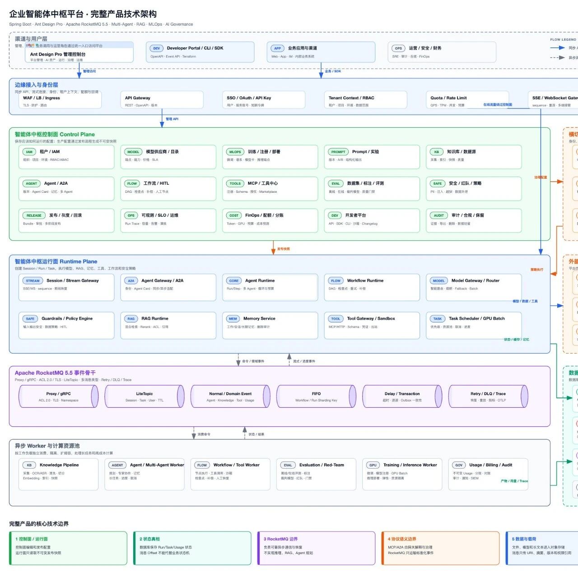Click the RAG badge beside RAG Runtime
This screenshot has height=578, width=578.
click(x=131, y=319)
